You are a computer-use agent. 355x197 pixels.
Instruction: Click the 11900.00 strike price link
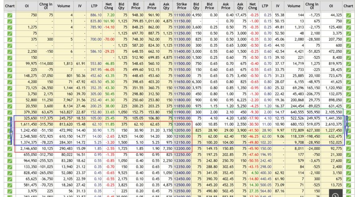click(x=182, y=112)
